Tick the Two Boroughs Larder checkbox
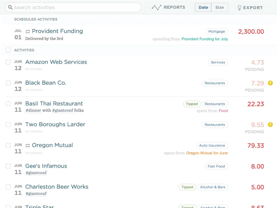277x208 pixels. (x=8, y=125)
